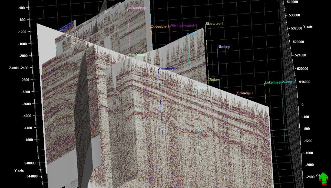331x188 pixels.
Task: Click the Spierdijk-1 well label
Action: coord(245,93)
